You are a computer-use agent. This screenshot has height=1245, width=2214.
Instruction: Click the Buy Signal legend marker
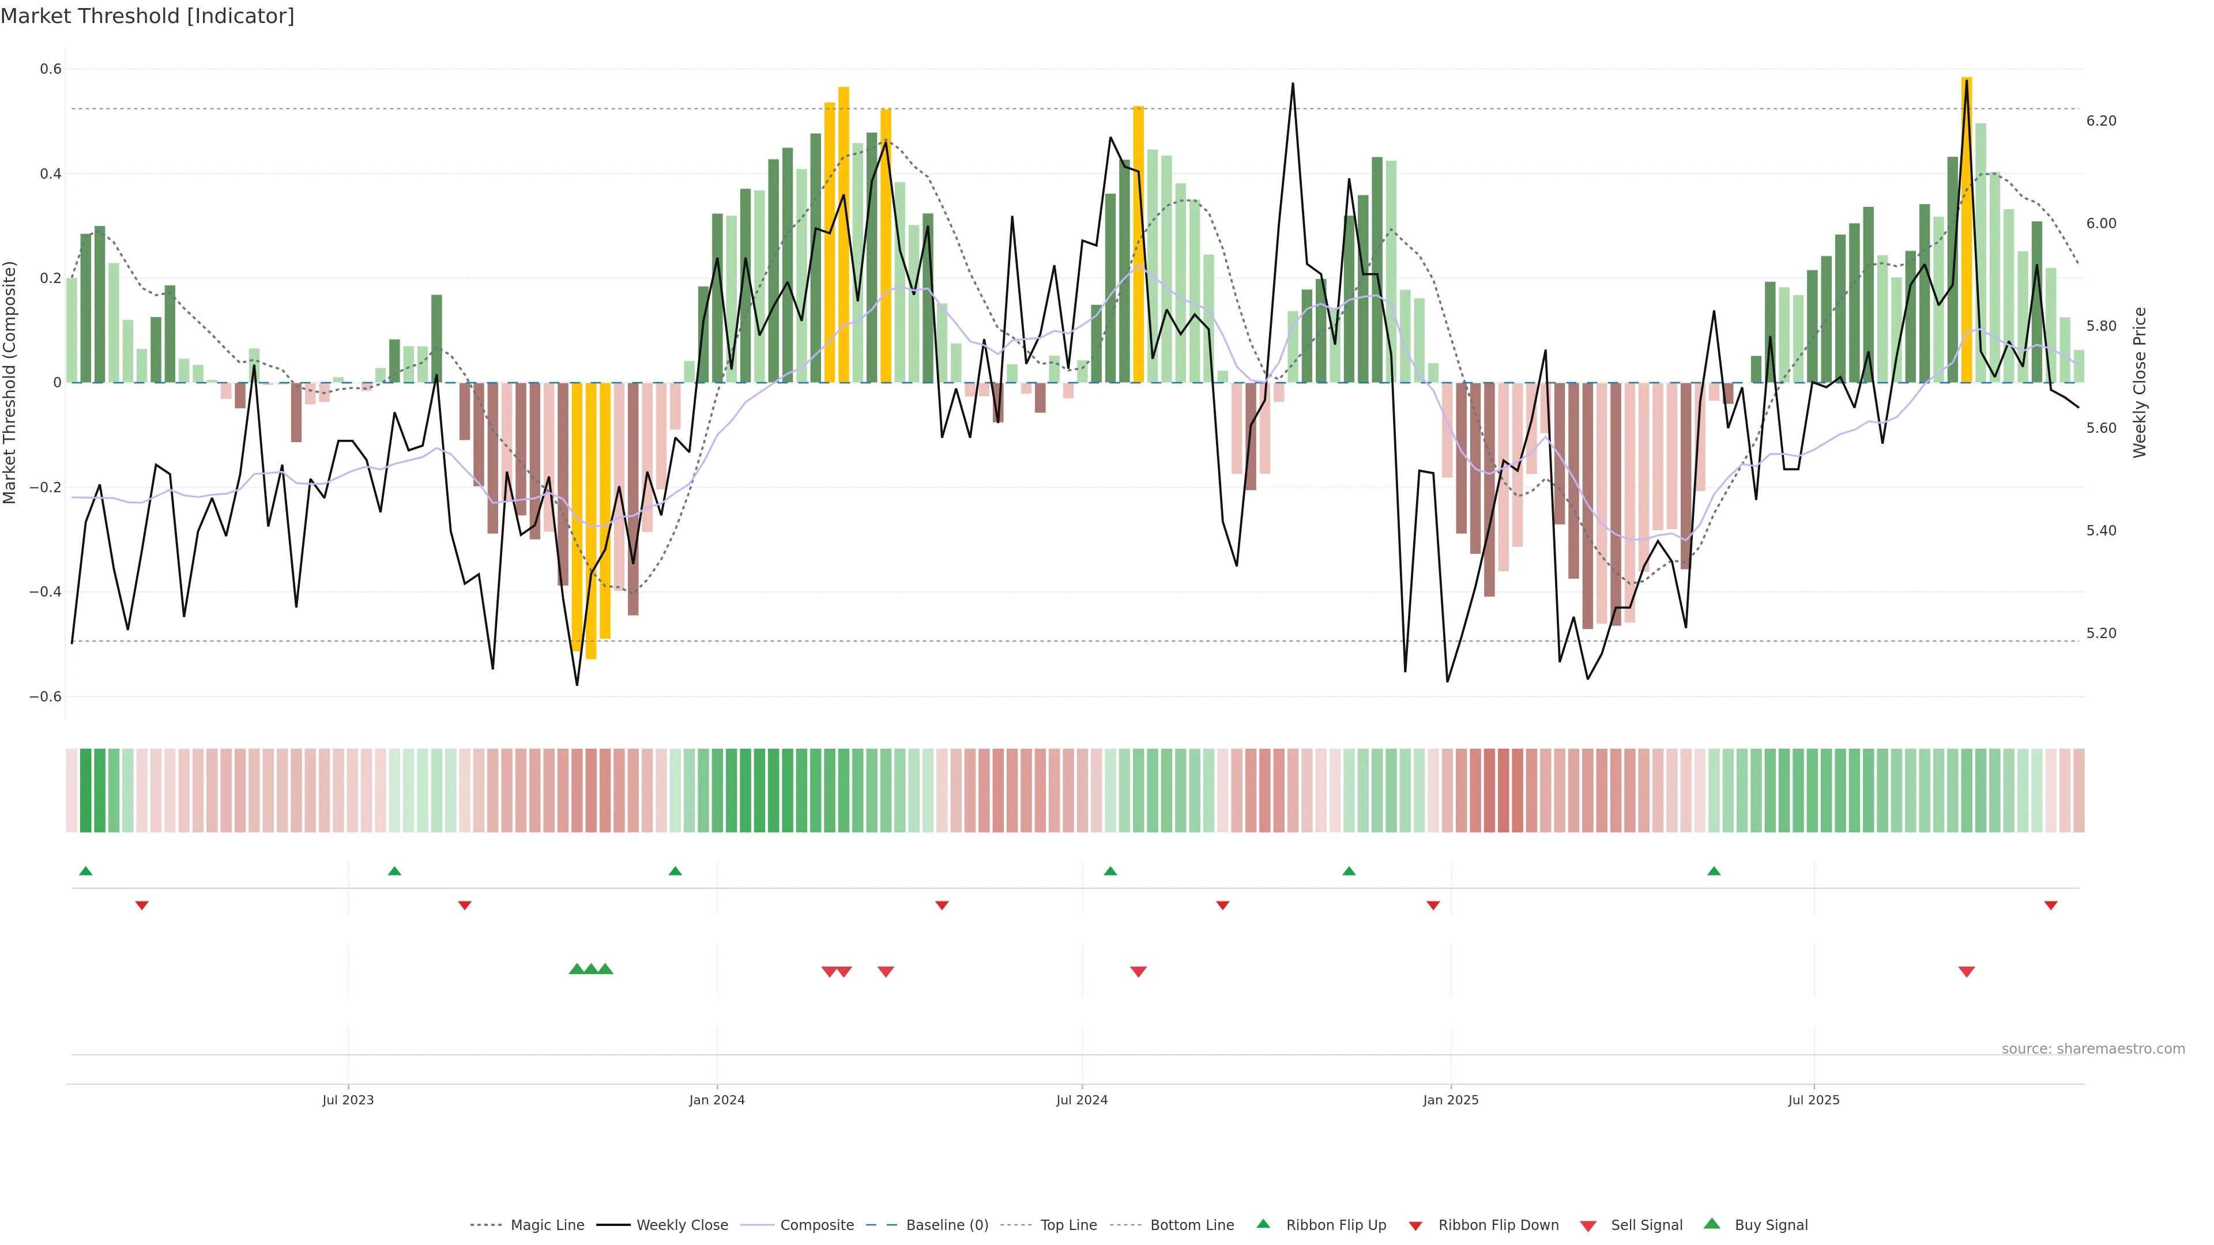pos(1712,1224)
